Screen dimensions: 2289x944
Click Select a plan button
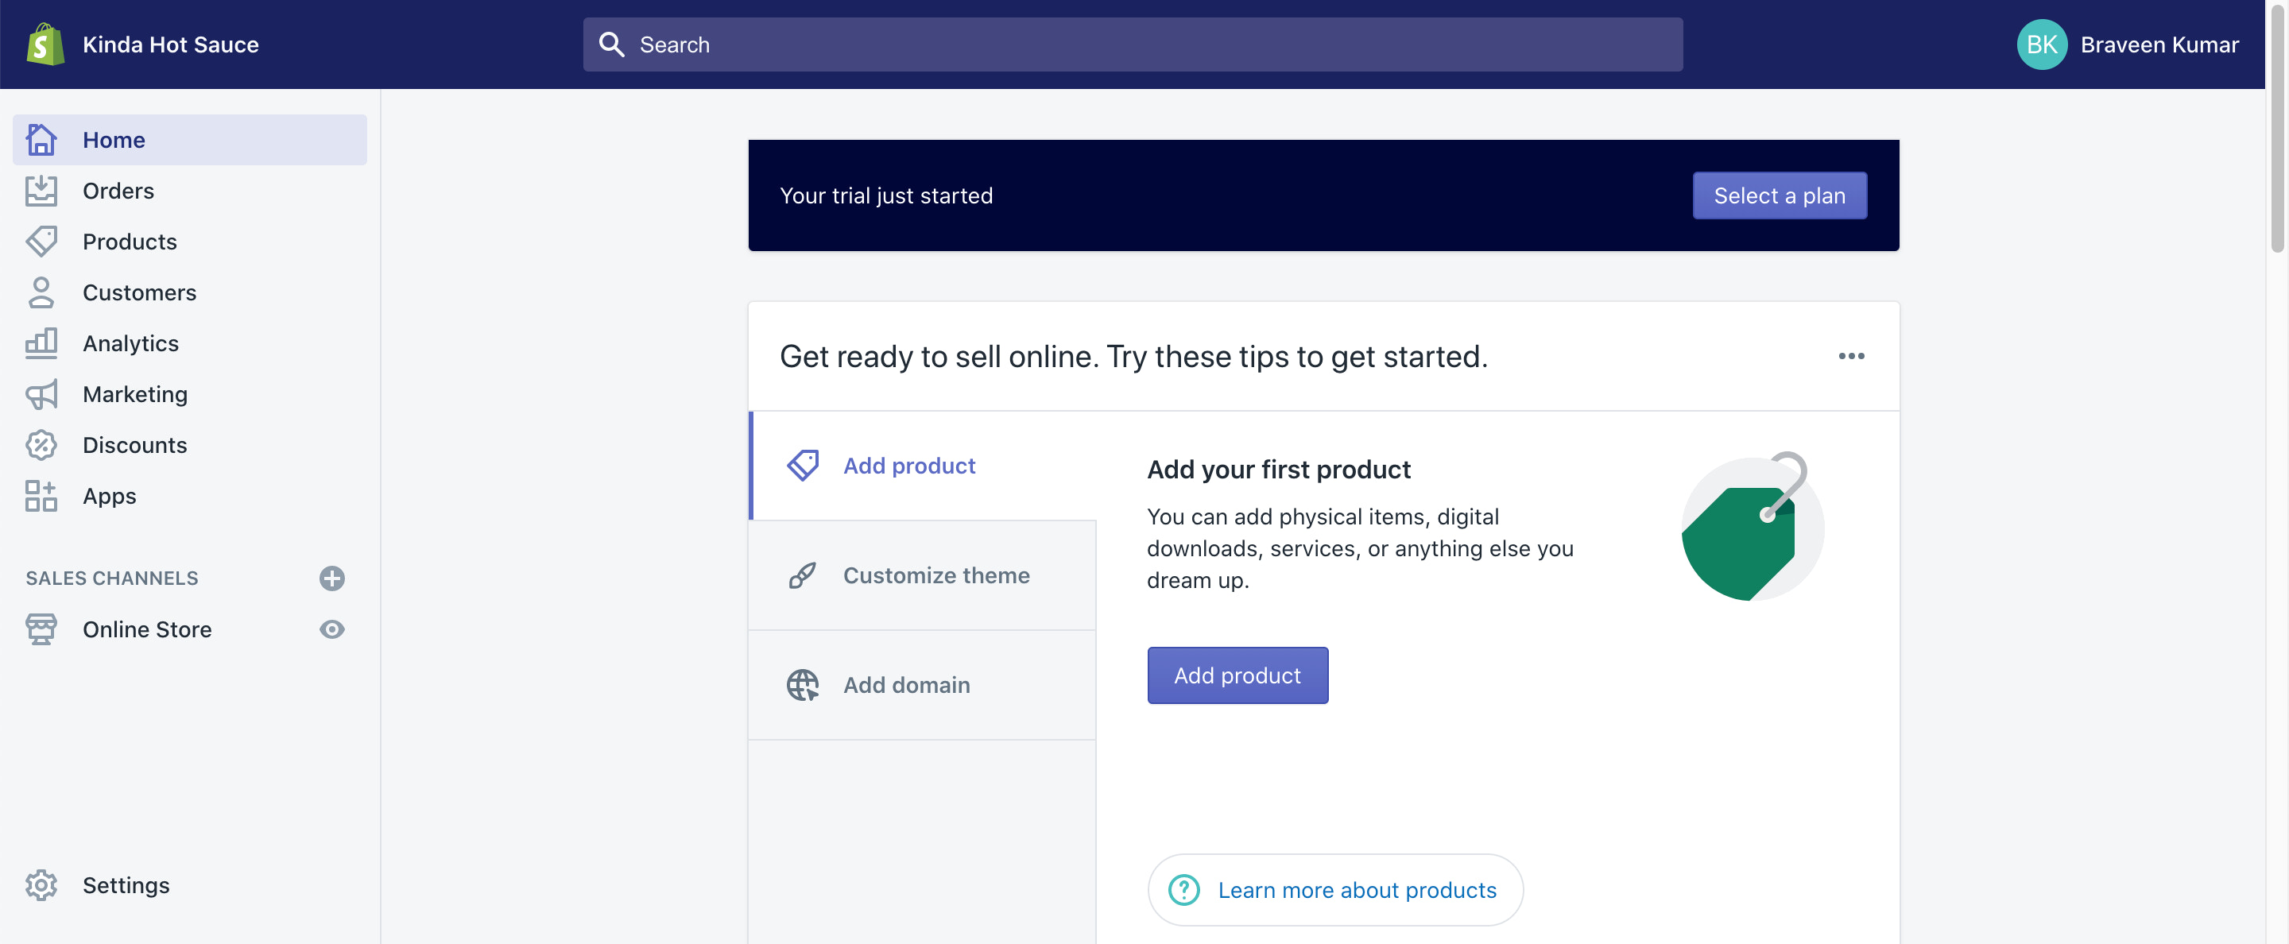tap(1780, 194)
